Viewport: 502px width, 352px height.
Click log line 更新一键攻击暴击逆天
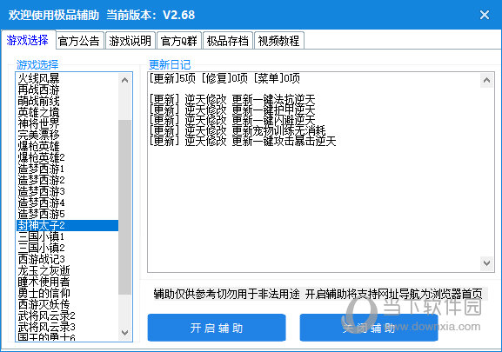point(243,141)
